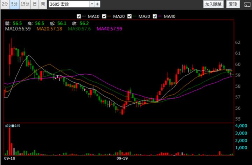Disable the MA30 checkbox in legend
The height and width of the screenshot is (165, 252).
[x=130, y=16]
